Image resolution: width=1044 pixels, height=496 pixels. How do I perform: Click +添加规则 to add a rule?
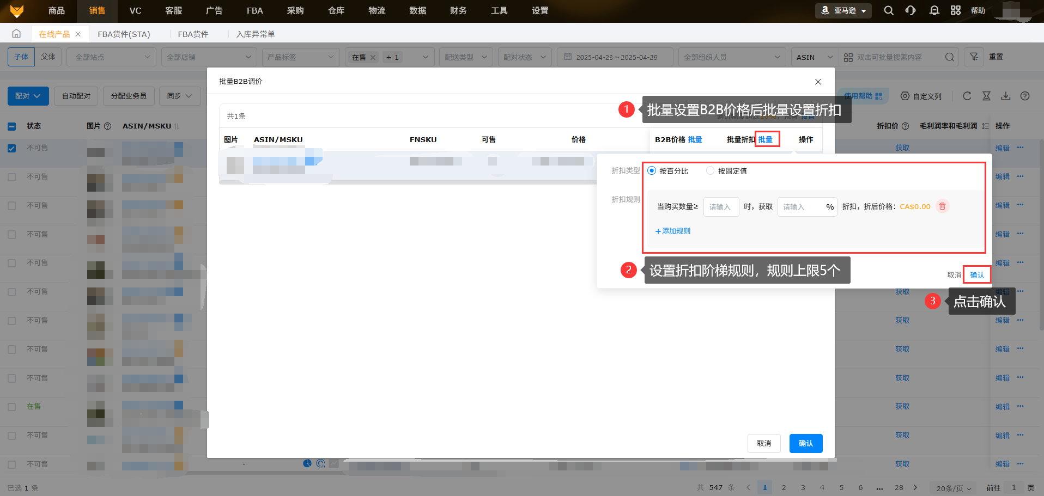[x=672, y=231]
